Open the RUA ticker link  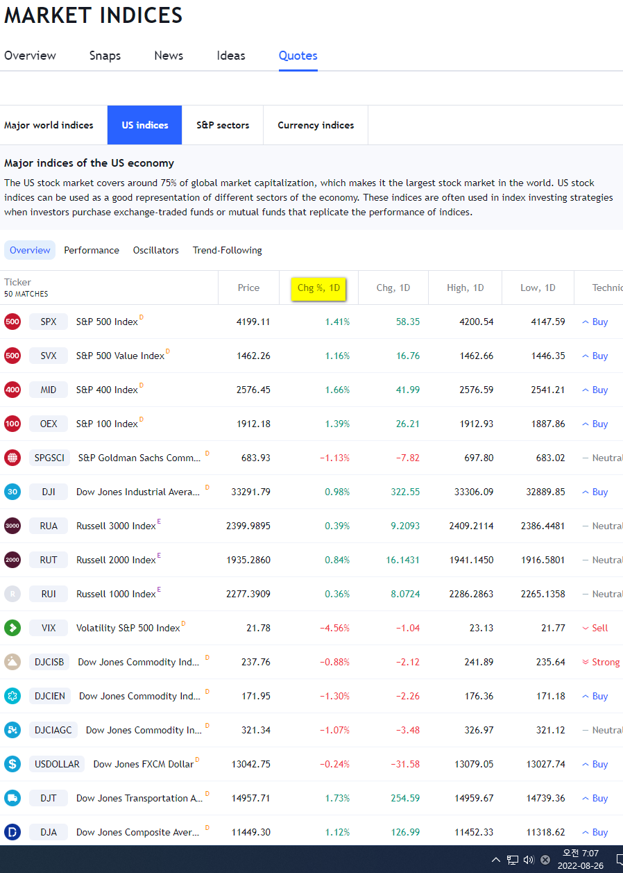(x=49, y=526)
